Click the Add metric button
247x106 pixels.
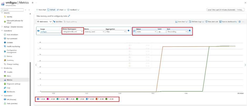43,22
